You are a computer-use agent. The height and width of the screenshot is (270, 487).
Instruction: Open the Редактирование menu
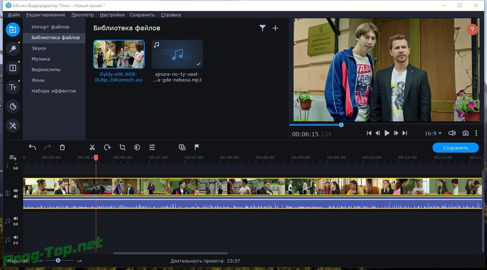coord(45,15)
